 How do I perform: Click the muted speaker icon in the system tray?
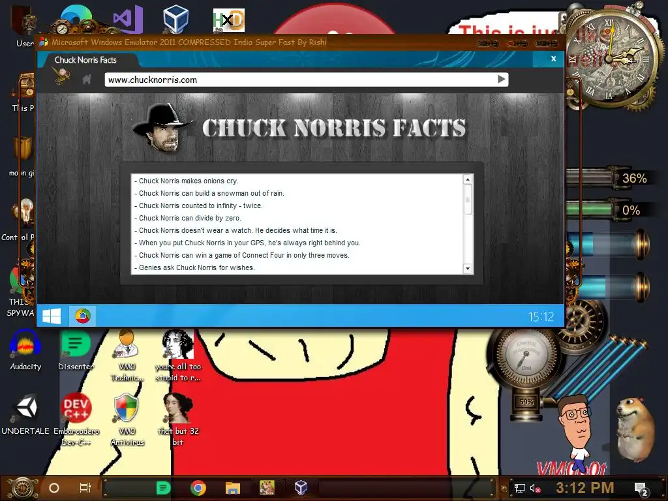tap(535, 489)
